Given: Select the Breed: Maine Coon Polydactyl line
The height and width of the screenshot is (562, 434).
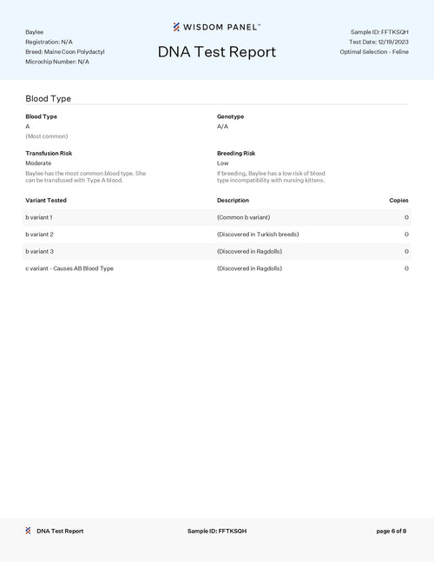Looking at the screenshot, I should pos(65,51).
